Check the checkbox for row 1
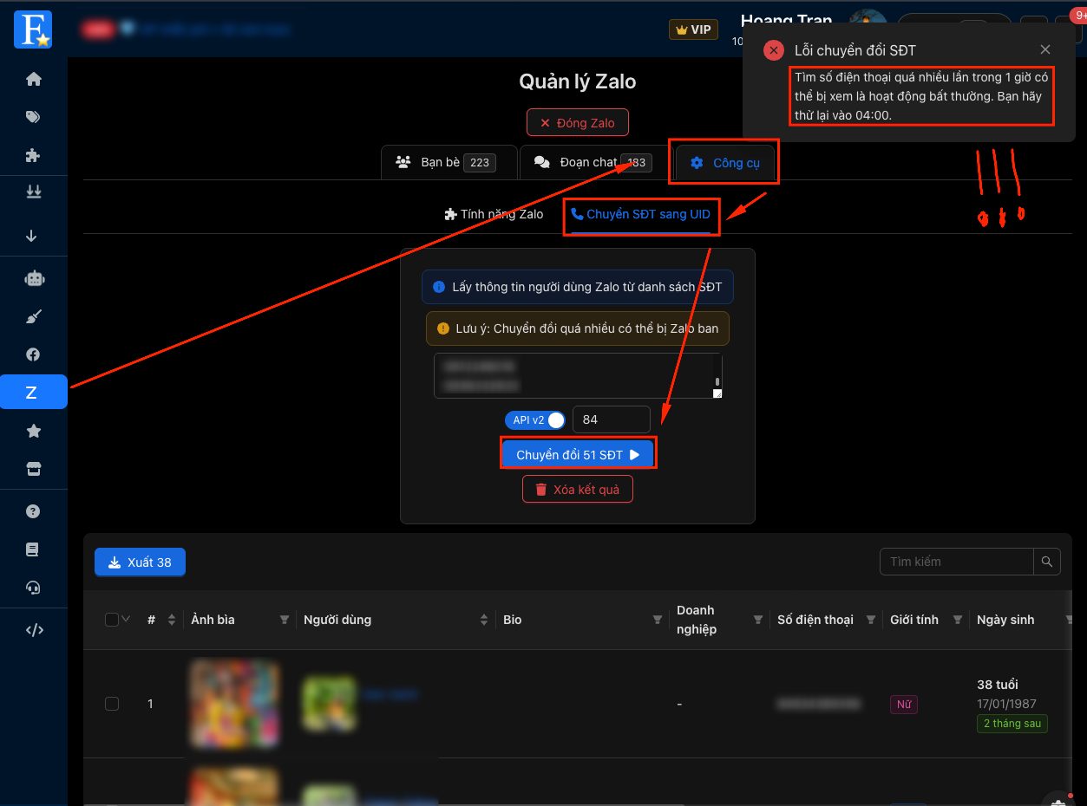Viewport: 1087px width, 806px height. [x=112, y=704]
